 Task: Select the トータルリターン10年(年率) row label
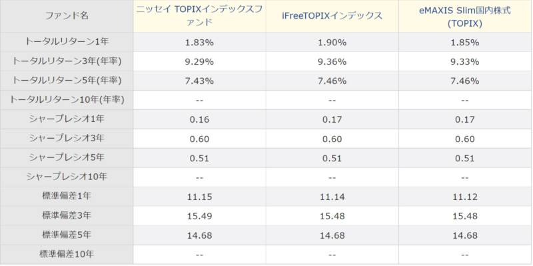click(x=67, y=99)
